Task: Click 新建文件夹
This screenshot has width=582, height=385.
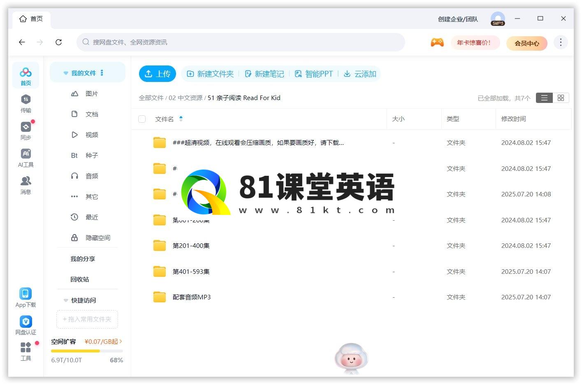Action: pos(210,74)
